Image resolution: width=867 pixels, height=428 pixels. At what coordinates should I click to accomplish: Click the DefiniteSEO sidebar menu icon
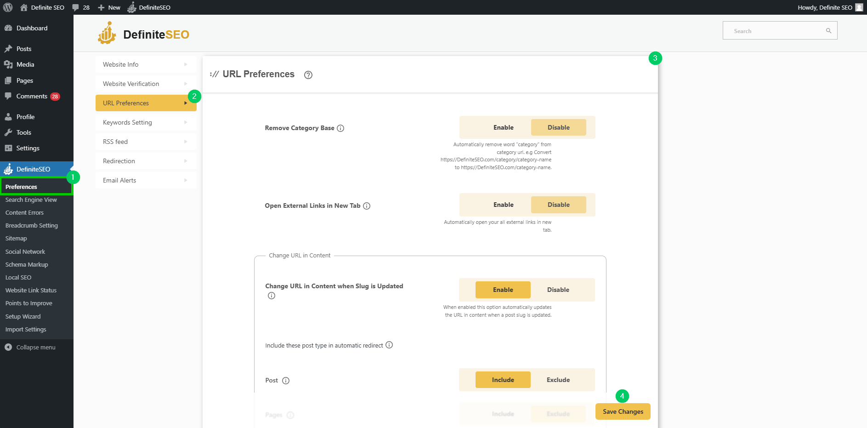click(x=8, y=169)
